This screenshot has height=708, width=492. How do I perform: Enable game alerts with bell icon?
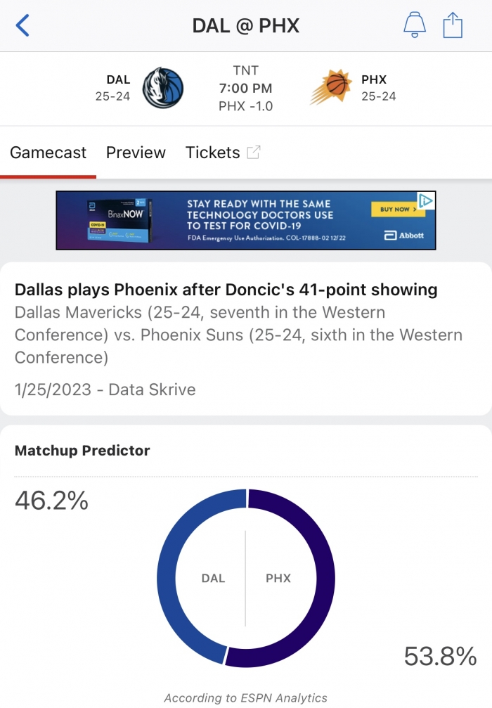pyautogui.click(x=415, y=25)
